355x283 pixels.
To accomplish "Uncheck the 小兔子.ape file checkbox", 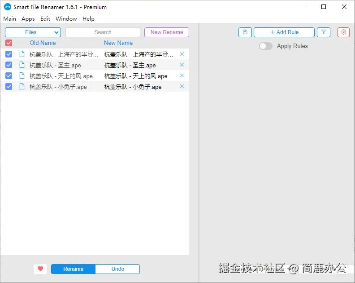I will point(9,86).
